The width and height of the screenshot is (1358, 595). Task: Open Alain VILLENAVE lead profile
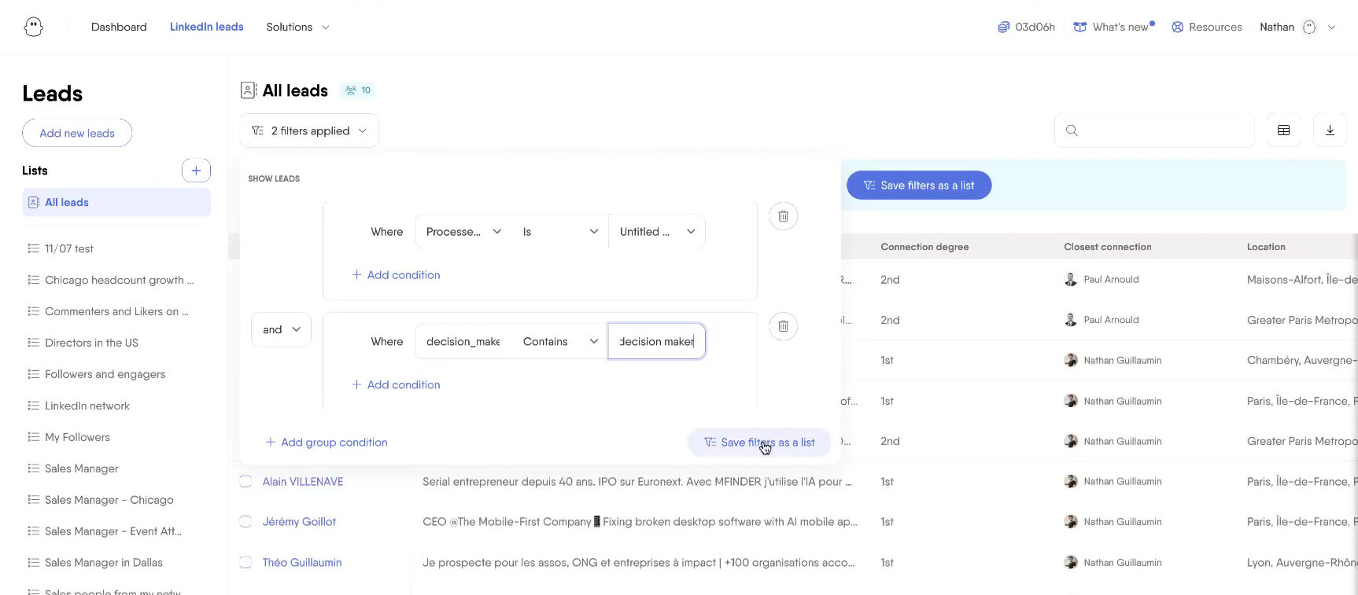[303, 481]
